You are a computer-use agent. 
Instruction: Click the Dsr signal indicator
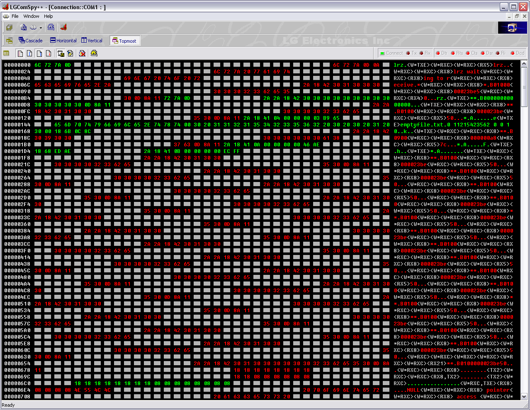[x=487, y=53]
